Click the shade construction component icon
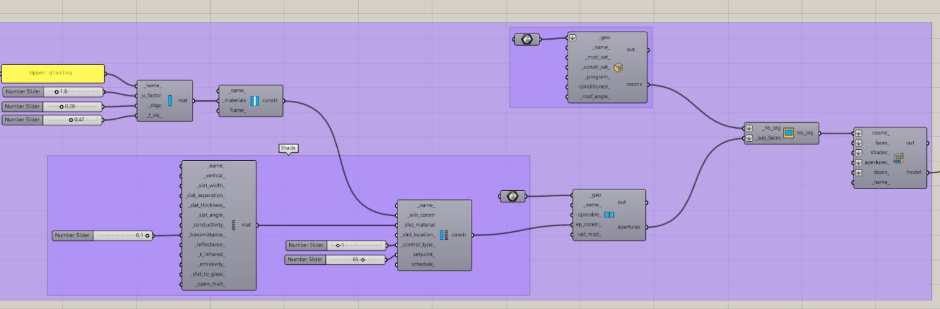Screen dimensions: 940x309 (444, 235)
